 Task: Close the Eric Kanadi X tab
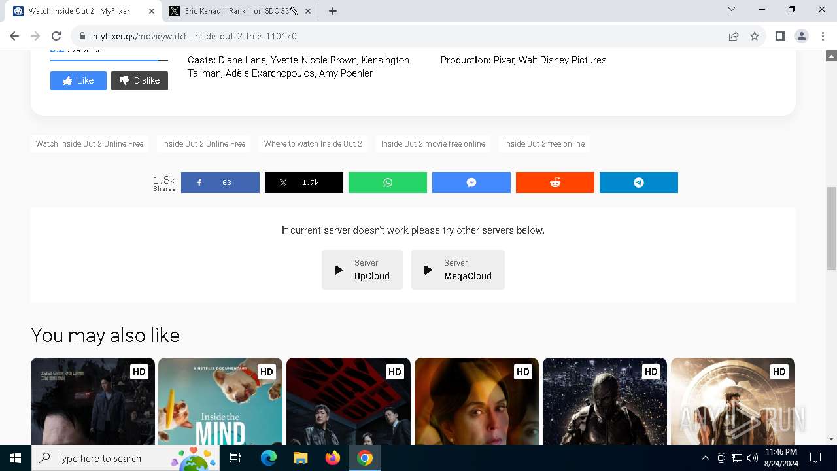308,11
